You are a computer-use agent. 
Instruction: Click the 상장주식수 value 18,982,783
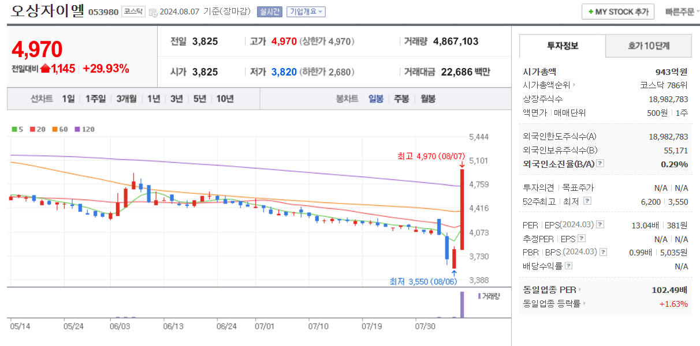(x=668, y=99)
